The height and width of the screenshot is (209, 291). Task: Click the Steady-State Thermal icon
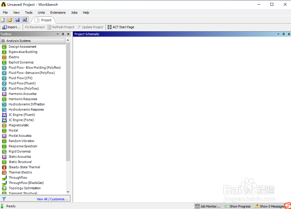(x=4, y=167)
